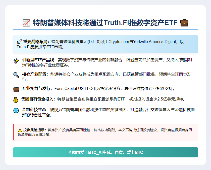Image resolution: width=211 pixels, height=170 pixels.
Task: Click the title text 特朗普媒体科技将通过Truth.Fi推数字资产ETF
Action: tap(105, 23)
